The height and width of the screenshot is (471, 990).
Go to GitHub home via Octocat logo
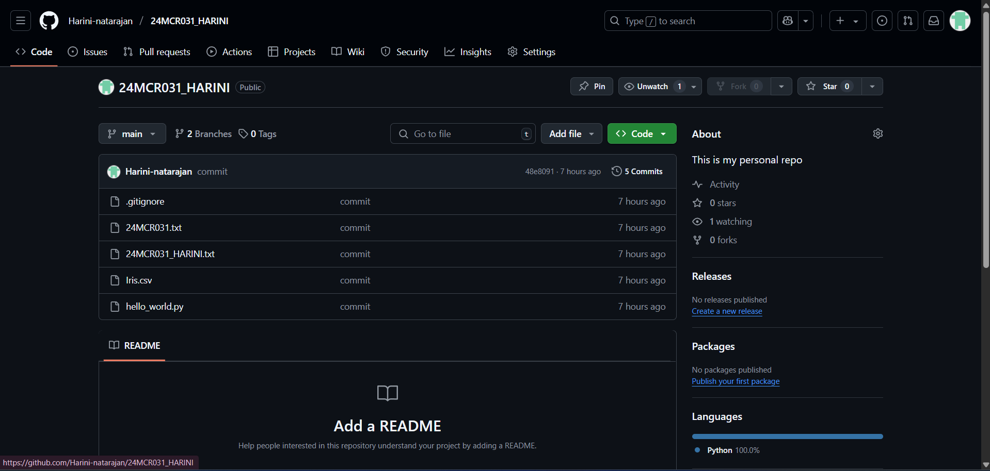(49, 21)
